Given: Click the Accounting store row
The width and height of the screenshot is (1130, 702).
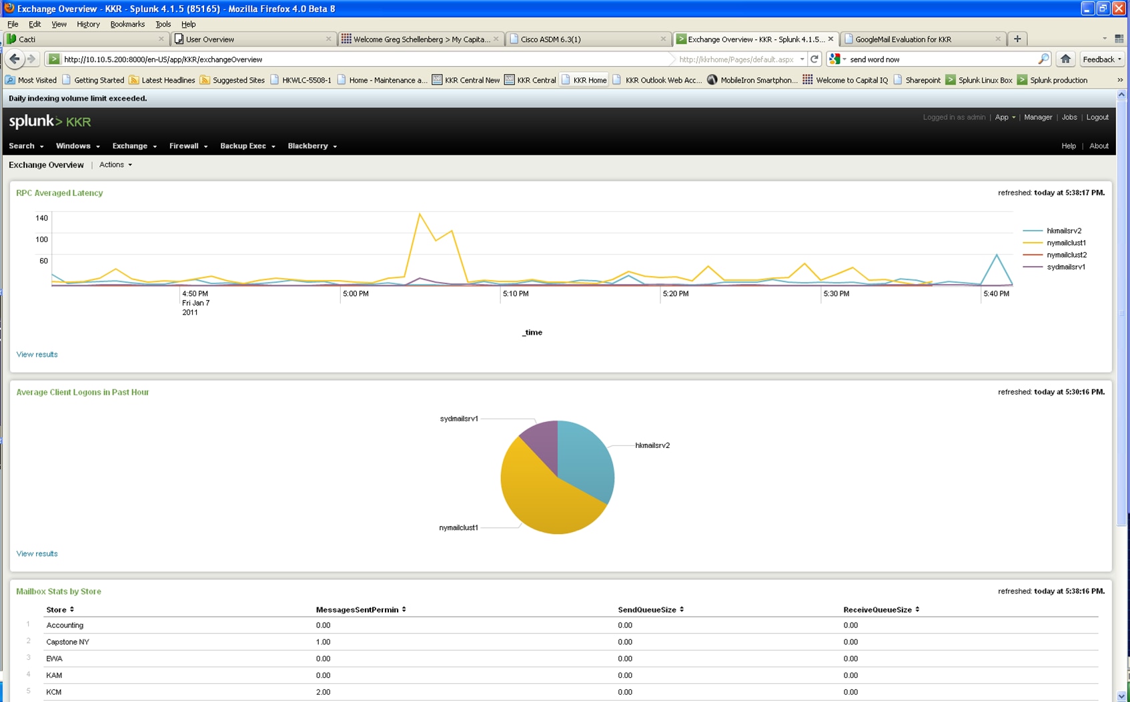Looking at the screenshot, I should tap(570, 625).
